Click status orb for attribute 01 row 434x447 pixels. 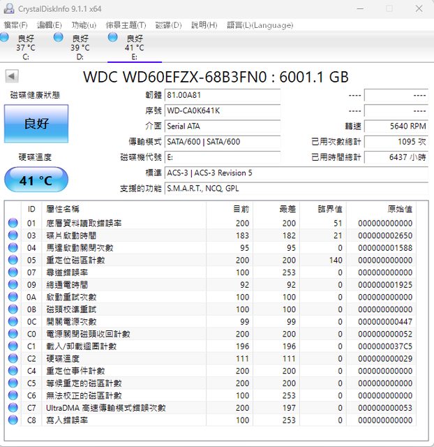(x=13, y=223)
